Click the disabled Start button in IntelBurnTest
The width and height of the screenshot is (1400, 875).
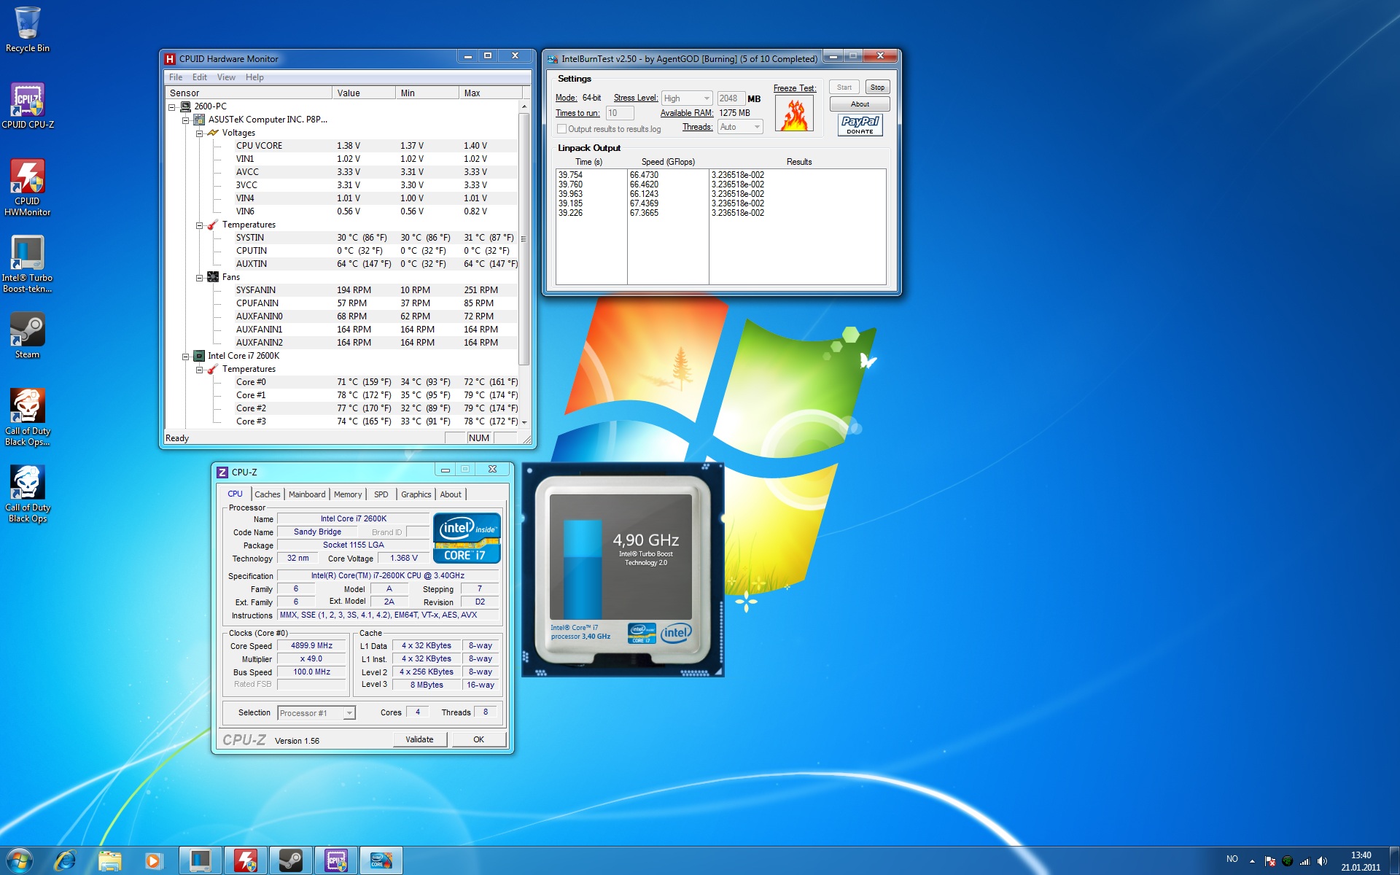point(844,87)
